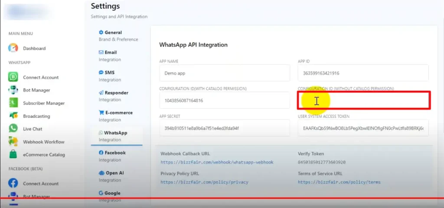Screen dimensions: 444x208
Task: Click the App Secret input field
Action: coord(224,128)
